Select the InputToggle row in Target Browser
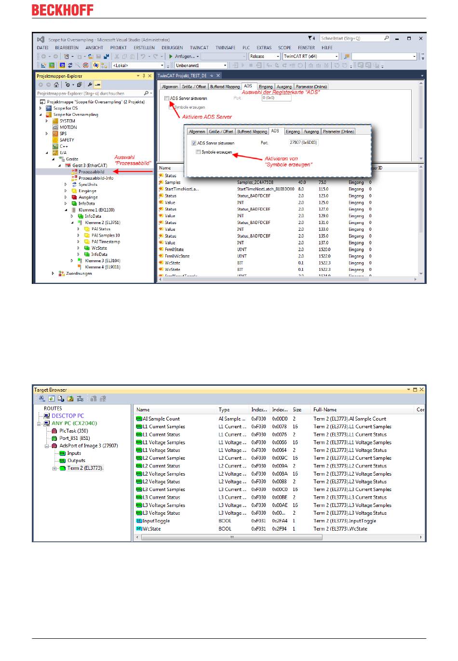Viewport: 458px width, 661px height. 279,521
